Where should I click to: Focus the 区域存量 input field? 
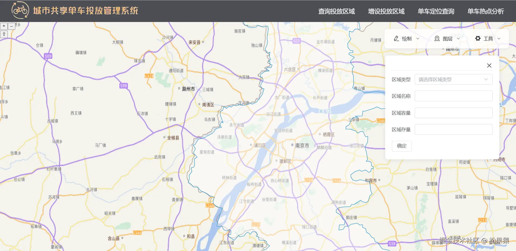[453, 129]
